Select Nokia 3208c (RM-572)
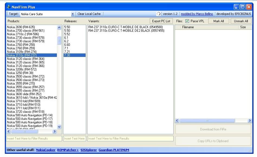Viewport: 257px width, 157px height. click(x=32, y=69)
